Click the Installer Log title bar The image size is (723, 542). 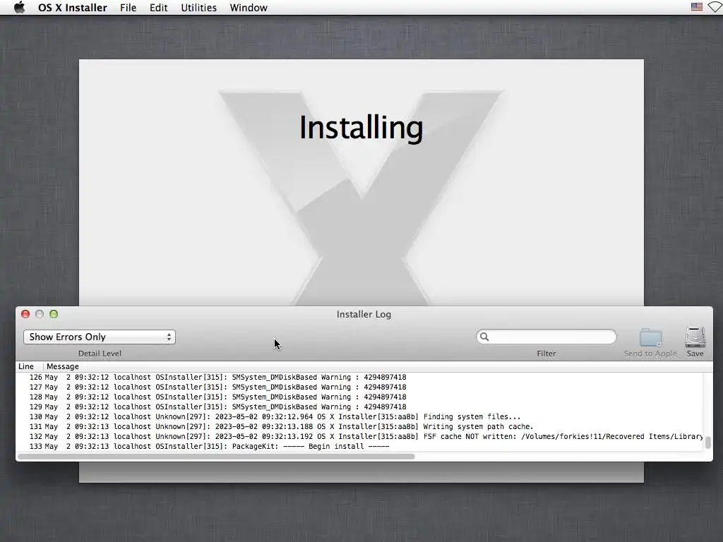tap(364, 314)
